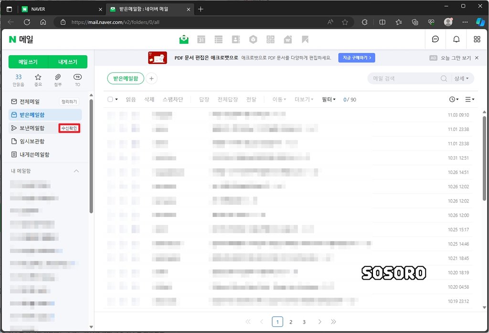This screenshot has height=333, width=489.
Task: Open the 더보기 dropdown
Action: click(x=304, y=99)
